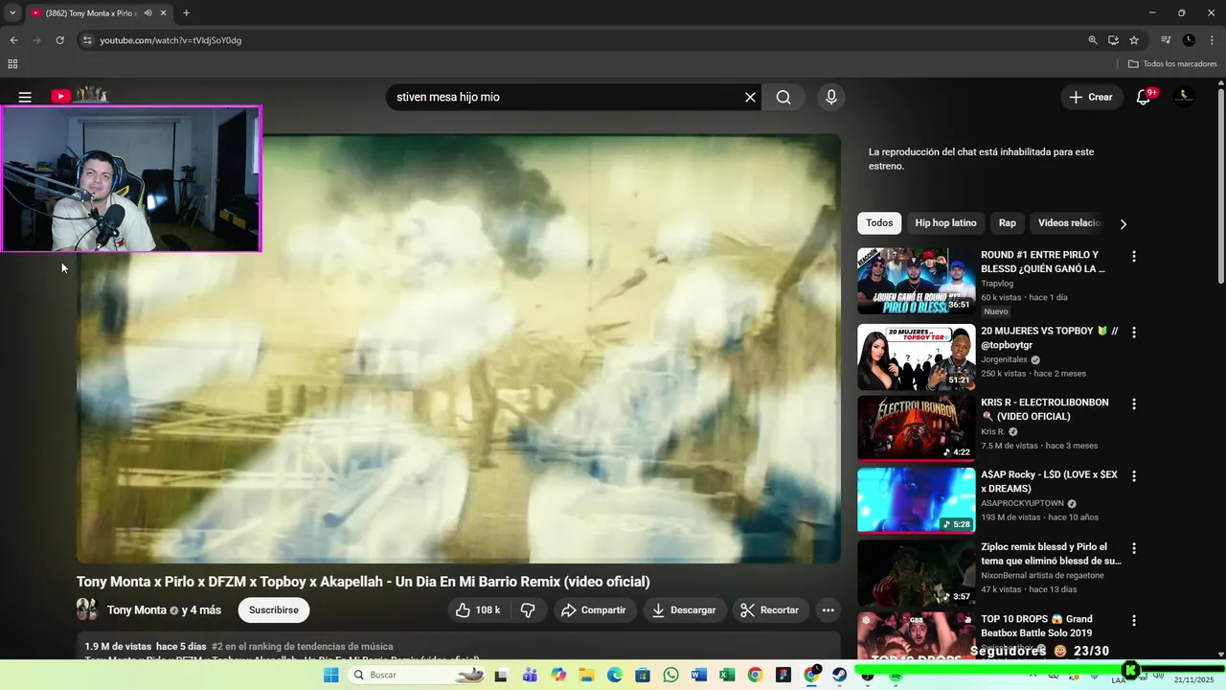
Task: Go back in browser history
Action: pyautogui.click(x=13, y=40)
